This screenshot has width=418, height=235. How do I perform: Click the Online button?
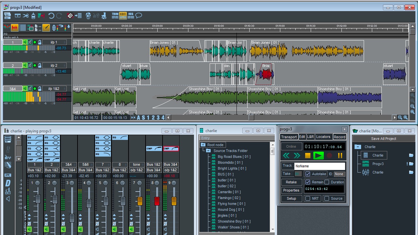291,146
